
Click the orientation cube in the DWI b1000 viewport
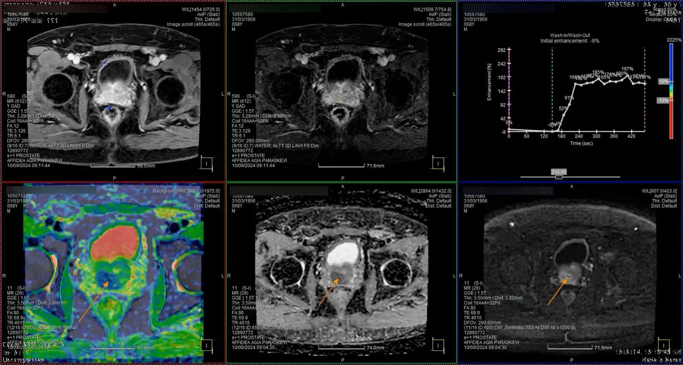click(663, 345)
